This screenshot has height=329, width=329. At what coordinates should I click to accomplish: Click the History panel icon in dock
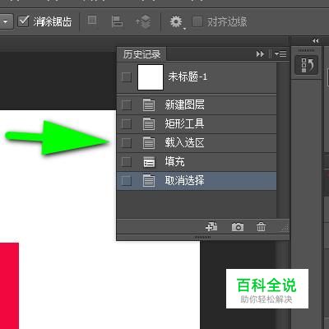pos(307,65)
